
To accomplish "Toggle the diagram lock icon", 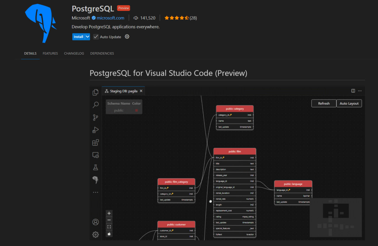I will pyautogui.click(x=109, y=234).
